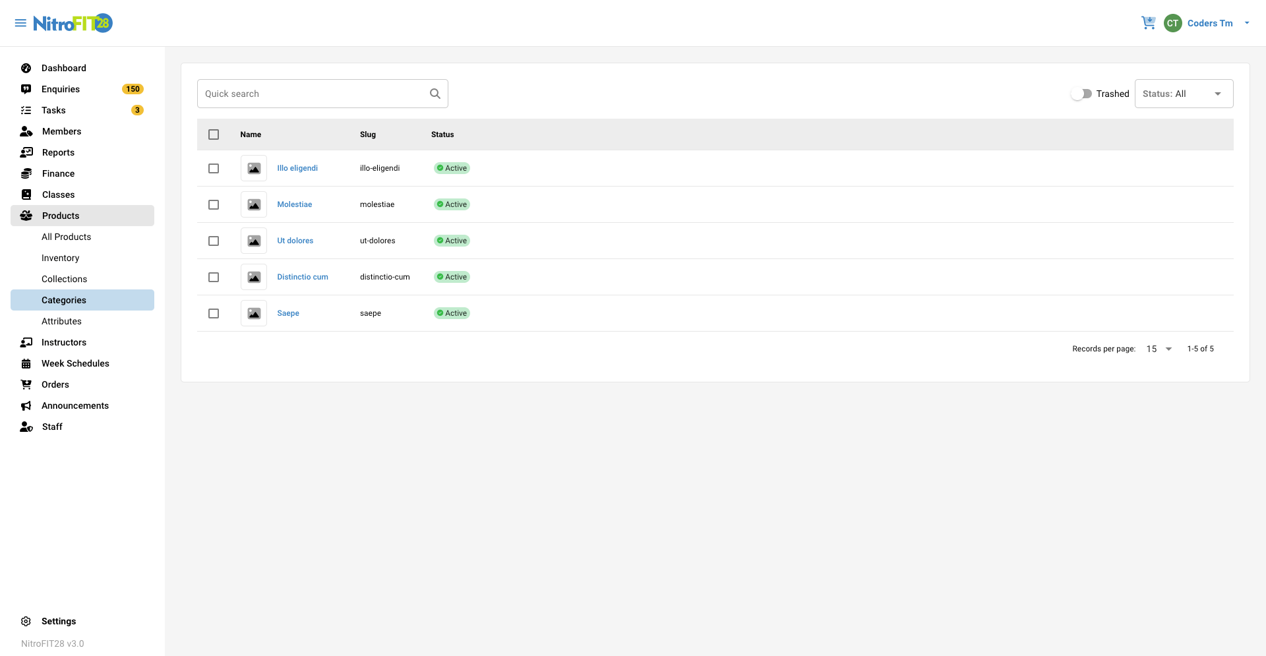Click the Dashboard gauge icon

point(26,68)
